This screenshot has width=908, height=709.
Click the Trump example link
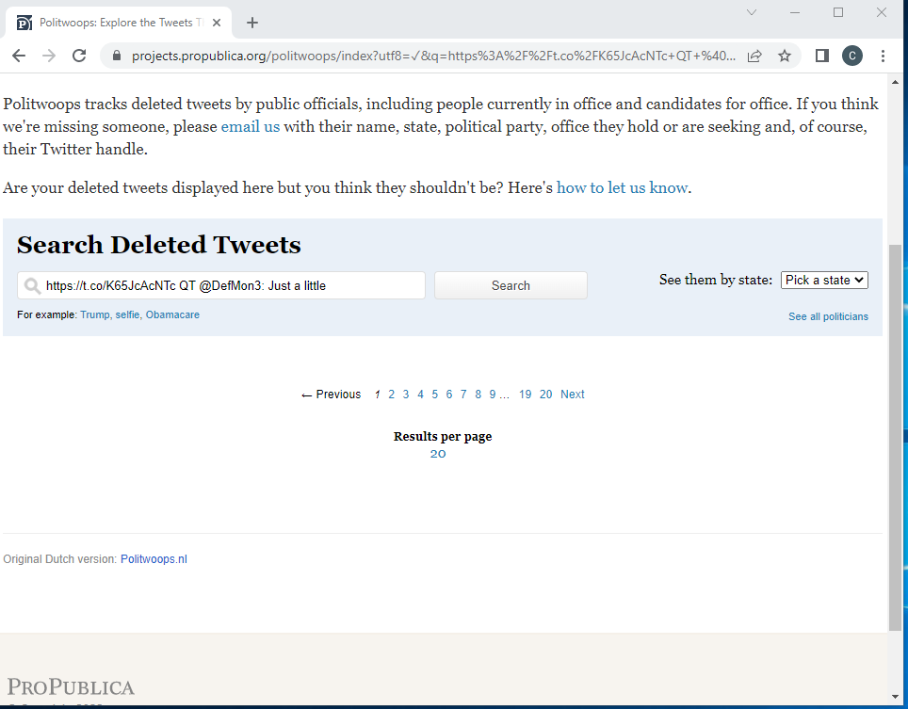pyautogui.click(x=95, y=314)
